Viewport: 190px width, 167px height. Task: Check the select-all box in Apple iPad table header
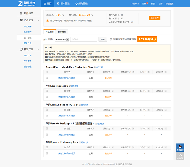click(x=47, y=72)
